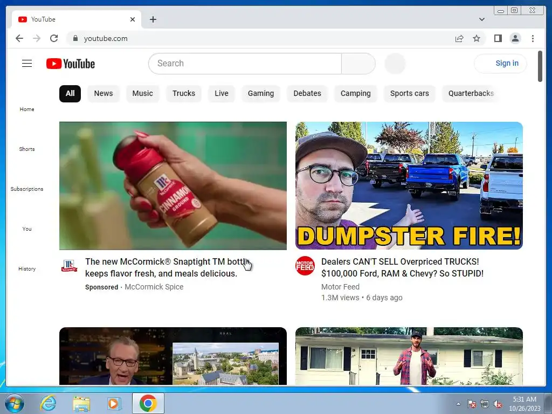
Task: Click the YouTube logo
Action: [71, 64]
